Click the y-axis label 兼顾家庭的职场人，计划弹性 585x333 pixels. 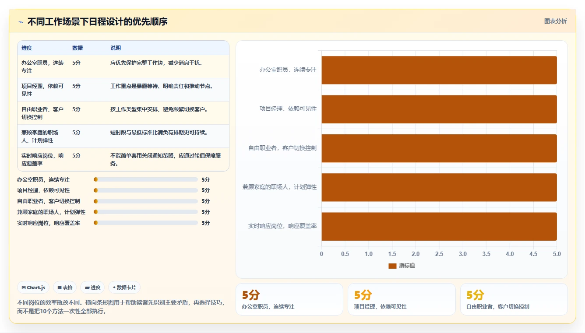[x=280, y=187]
